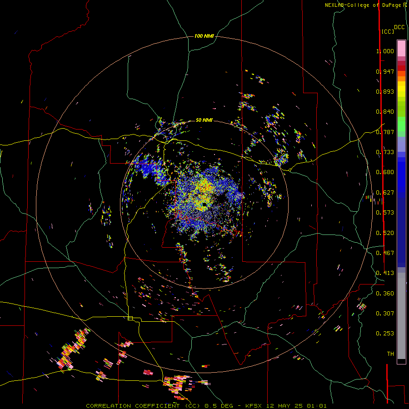
Task: Click the CORRELATION COEFFICIENT caption at the bottom
Action: tap(206, 406)
